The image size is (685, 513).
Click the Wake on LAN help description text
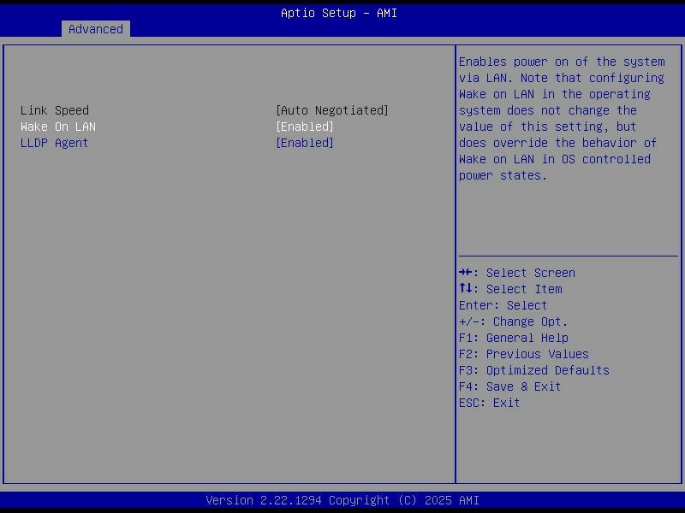coord(562,118)
